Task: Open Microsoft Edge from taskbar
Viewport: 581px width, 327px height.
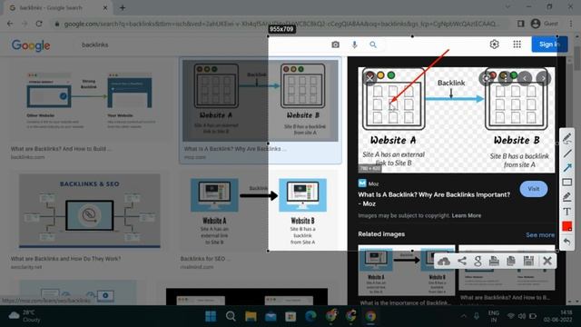Action: pyautogui.click(x=310, y=316)
